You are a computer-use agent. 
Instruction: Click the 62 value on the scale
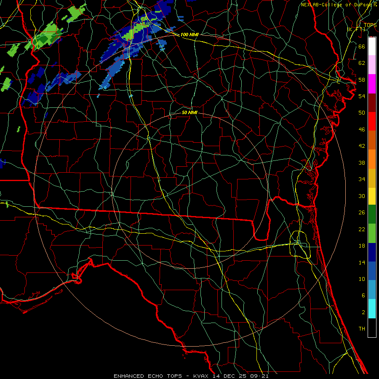click(362, 63)
